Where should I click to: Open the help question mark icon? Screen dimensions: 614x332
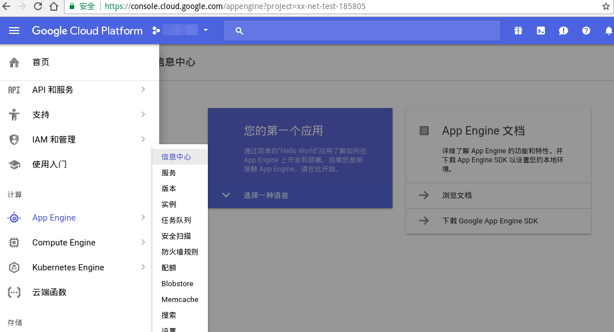(586, 31)
